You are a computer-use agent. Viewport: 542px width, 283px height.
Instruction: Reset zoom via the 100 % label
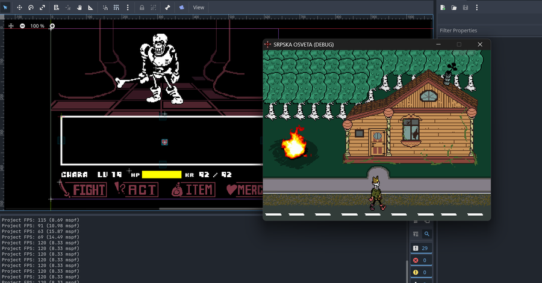click(x=37, y=26)
